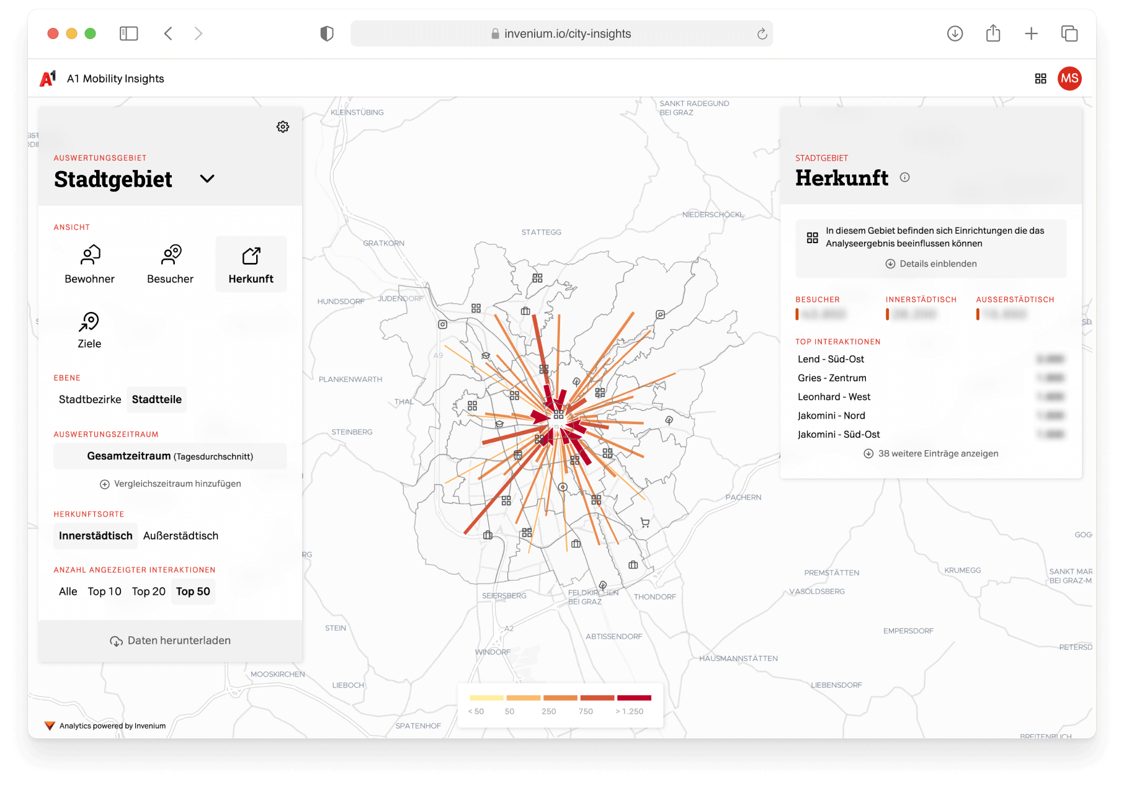The height and width of the screenshot is (785, 1124).
Task: Open the apps grid icon in header
Action: tap(1041, 79)
